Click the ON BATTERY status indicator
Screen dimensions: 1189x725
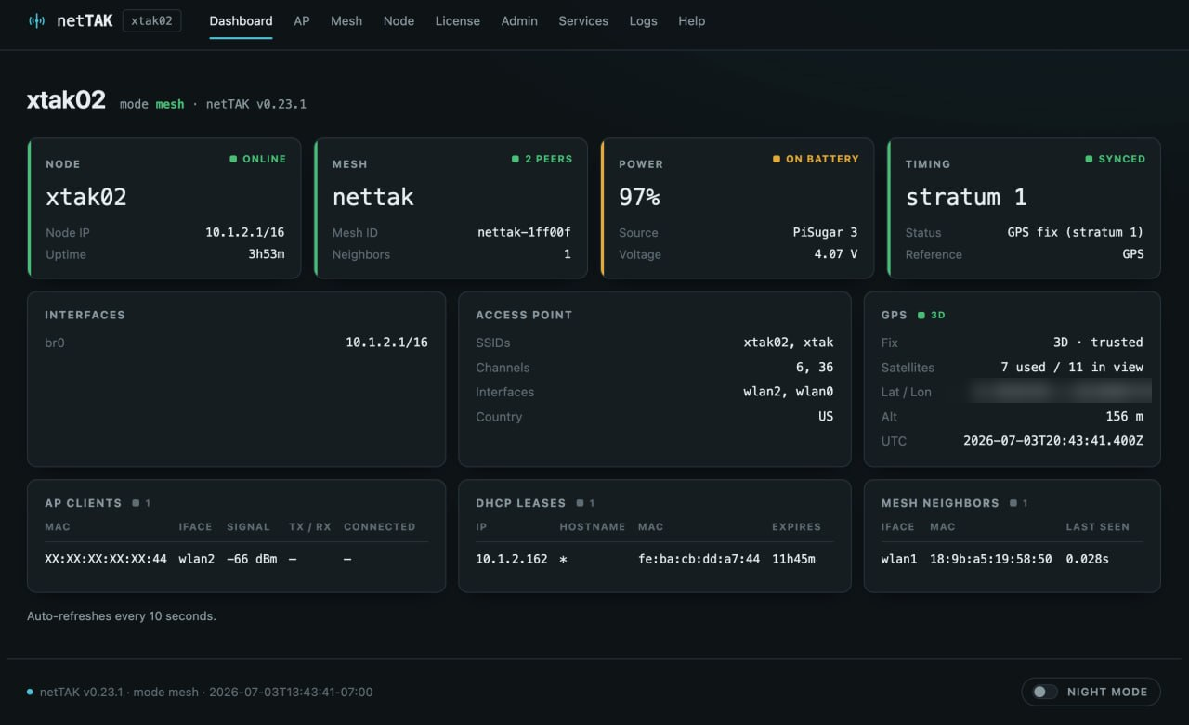[816, 159]
